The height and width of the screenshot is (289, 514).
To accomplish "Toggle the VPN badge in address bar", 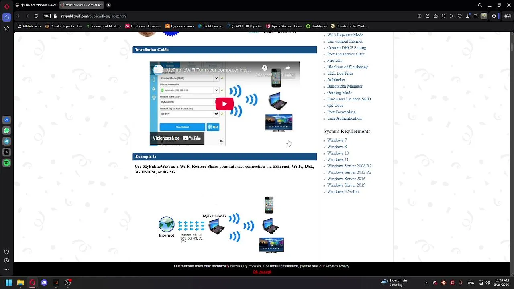I will point(47,16).
